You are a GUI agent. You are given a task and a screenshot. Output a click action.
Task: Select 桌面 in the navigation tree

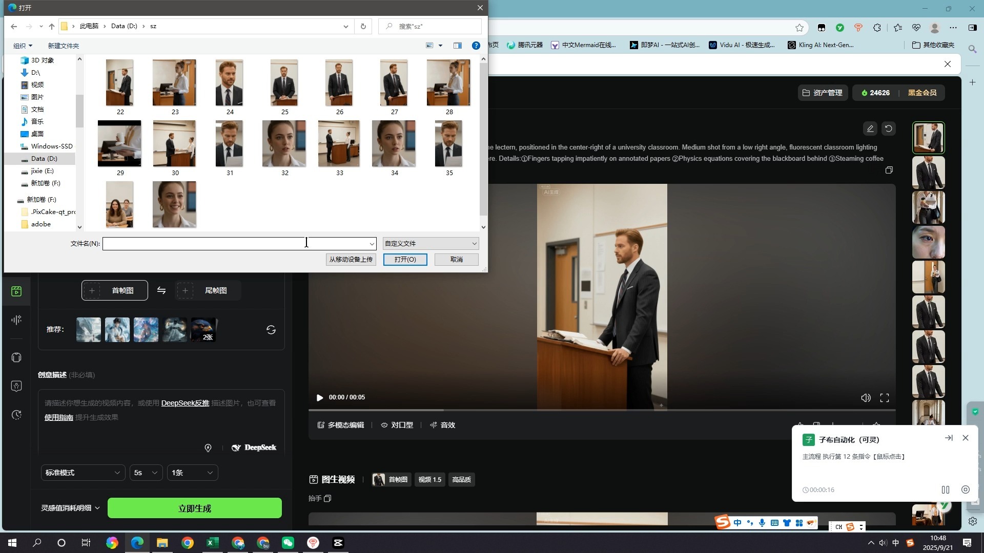point(37,134)
